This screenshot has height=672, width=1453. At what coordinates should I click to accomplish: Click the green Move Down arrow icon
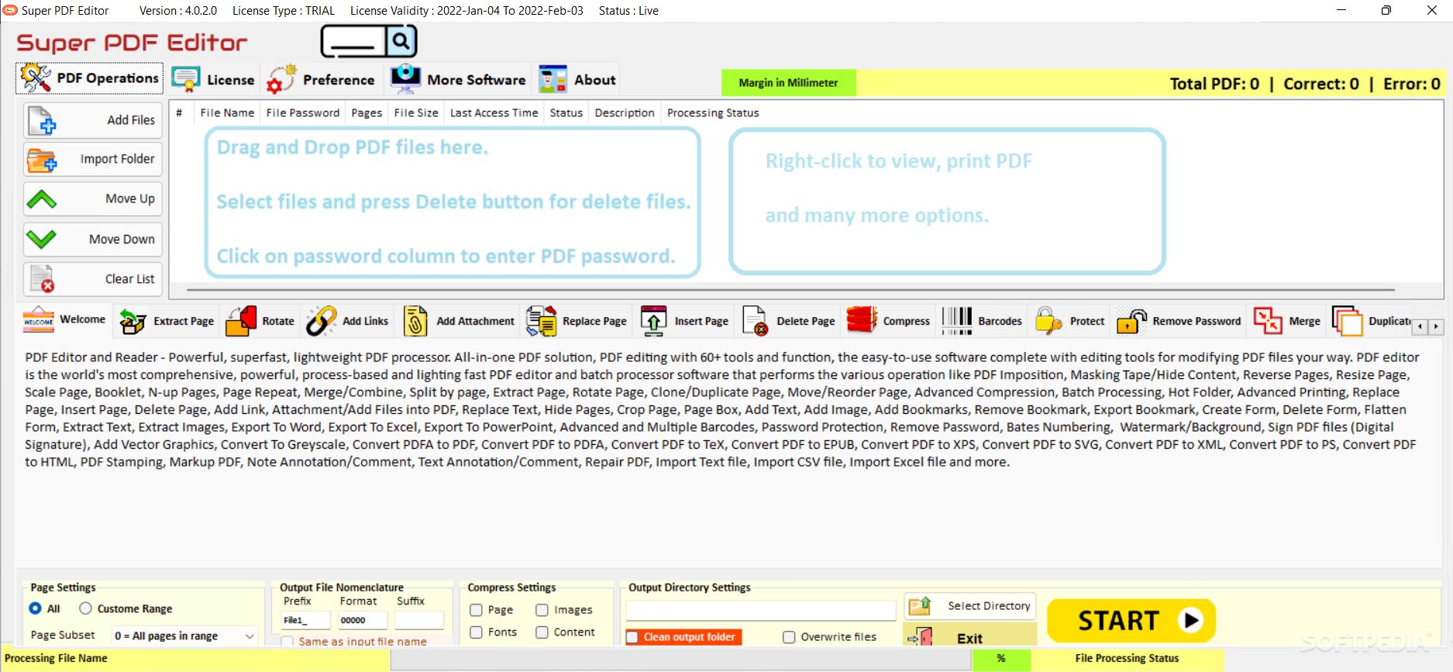pyautogui.click(x=41, y=239)
